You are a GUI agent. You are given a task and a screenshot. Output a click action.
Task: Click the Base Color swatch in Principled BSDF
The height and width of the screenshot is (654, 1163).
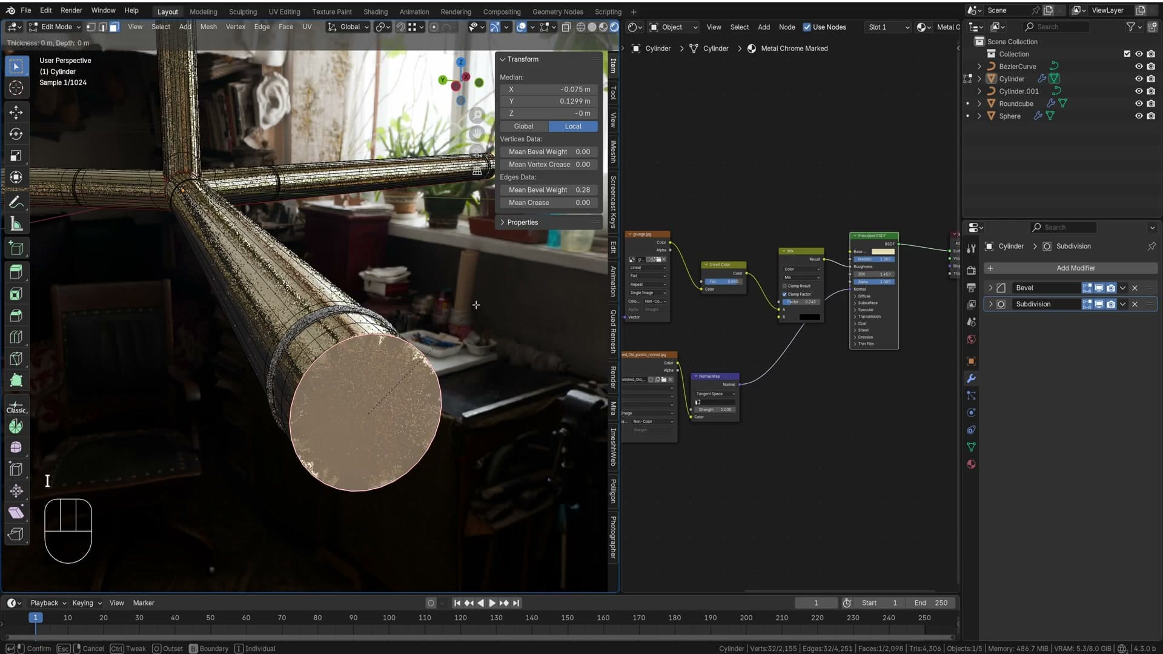[x=883, y=252]
